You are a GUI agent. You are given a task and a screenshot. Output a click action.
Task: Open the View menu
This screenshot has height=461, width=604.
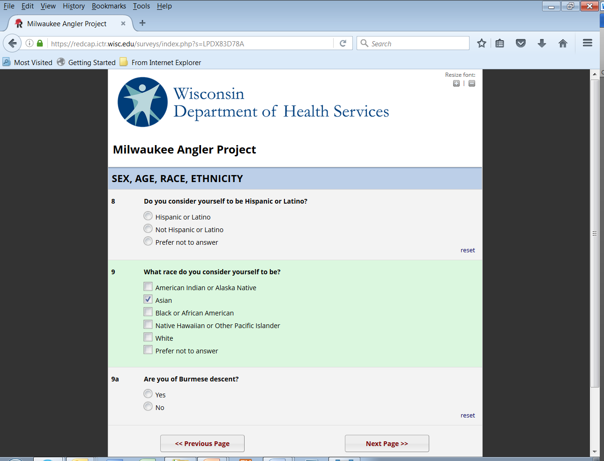pyautogui.click(x=48, y=6)
